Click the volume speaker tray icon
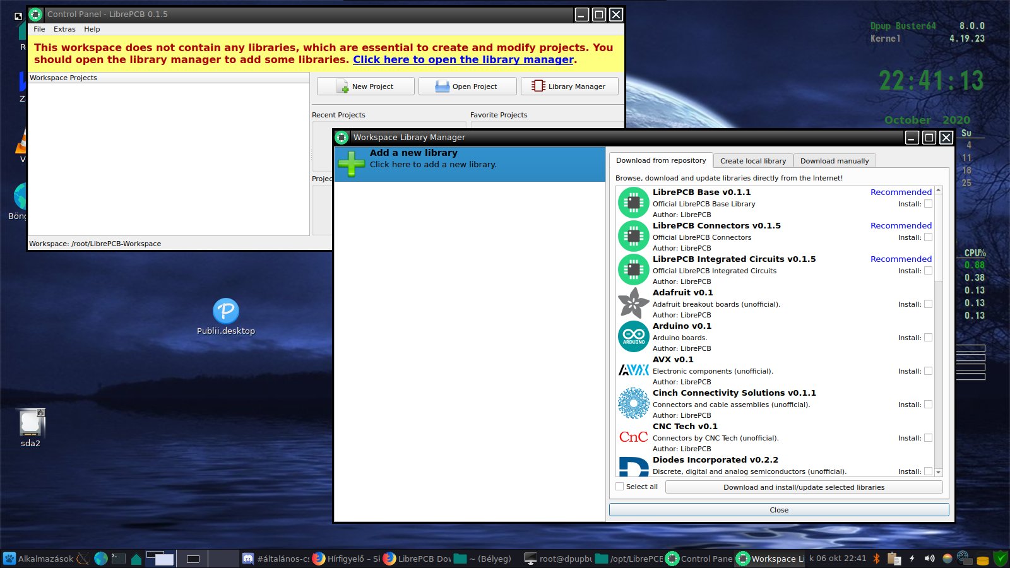1010x568 pixels. [929, 559]
